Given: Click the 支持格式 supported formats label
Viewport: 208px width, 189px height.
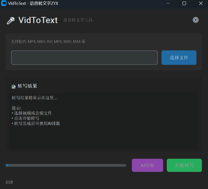Looking at the screenshot, I should [48, 42].
